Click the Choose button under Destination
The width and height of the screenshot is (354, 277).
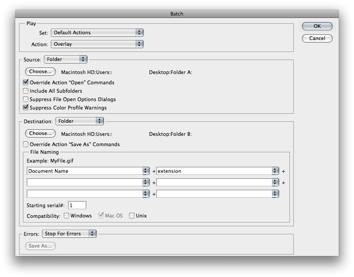pos(40,134)
